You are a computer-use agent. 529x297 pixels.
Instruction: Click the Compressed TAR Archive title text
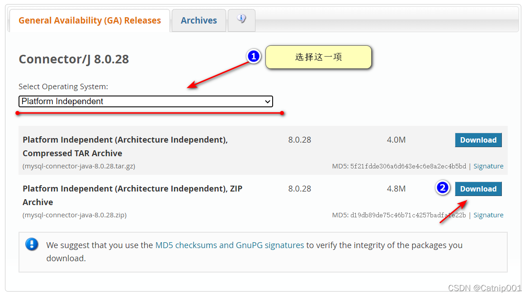tap(125, 147)
